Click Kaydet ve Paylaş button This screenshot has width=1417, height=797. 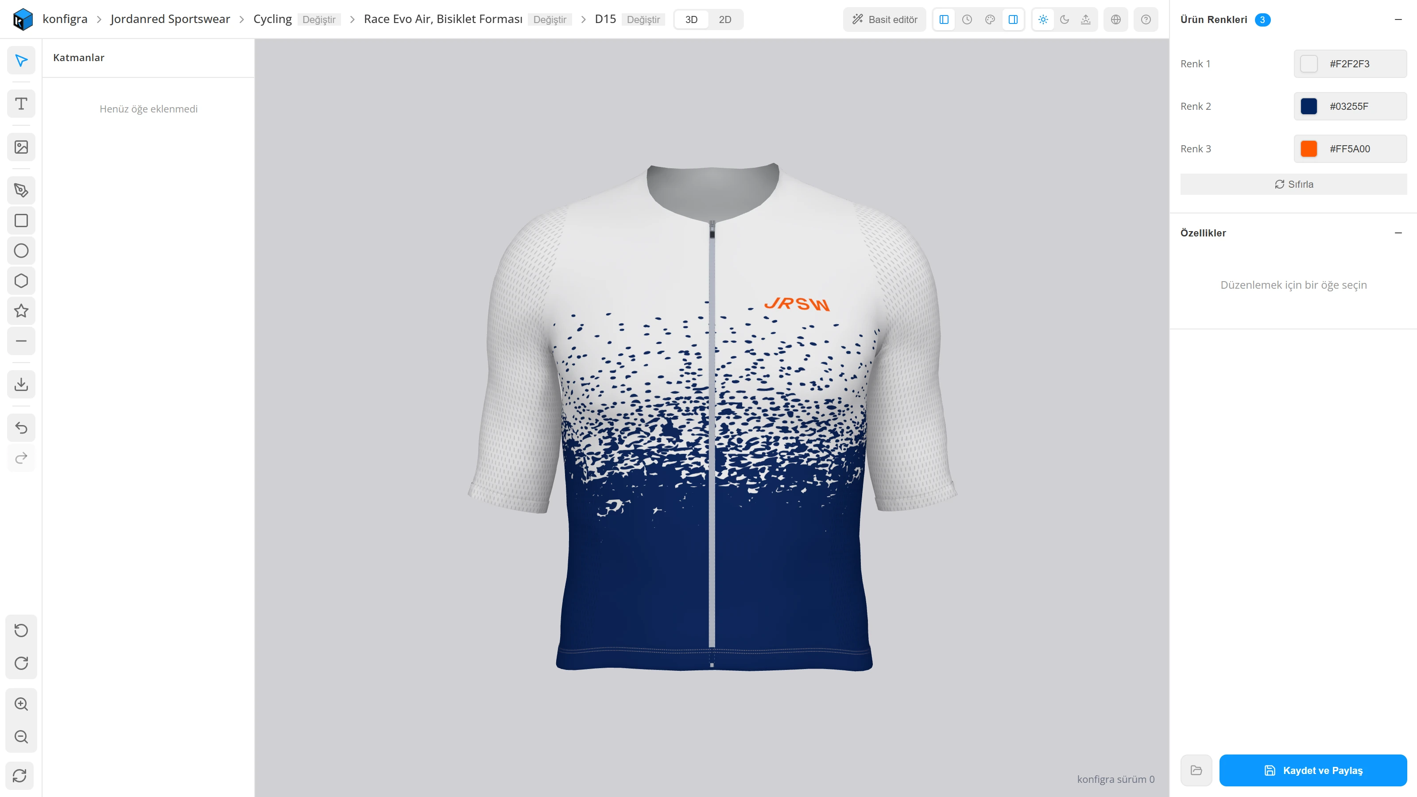[x=1313, y=770]
